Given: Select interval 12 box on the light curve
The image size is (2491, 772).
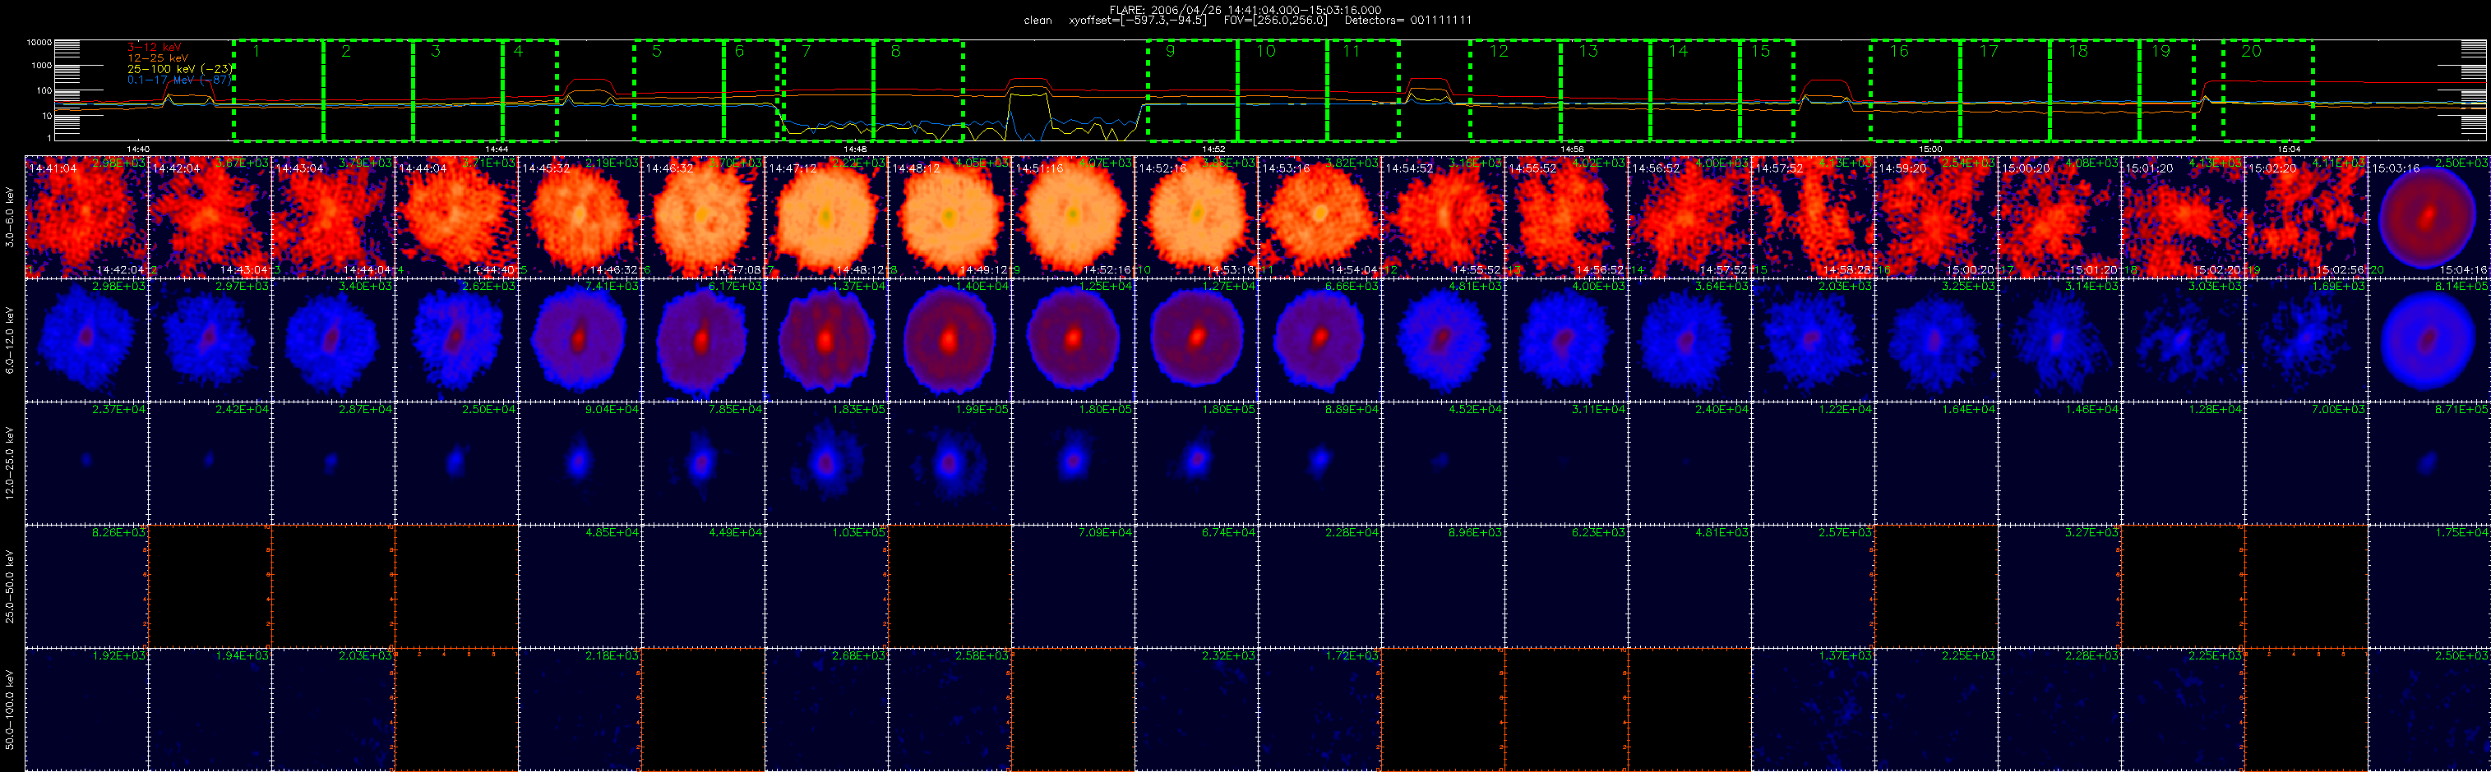Looking at the screenshot, I should click(1515, 91).
